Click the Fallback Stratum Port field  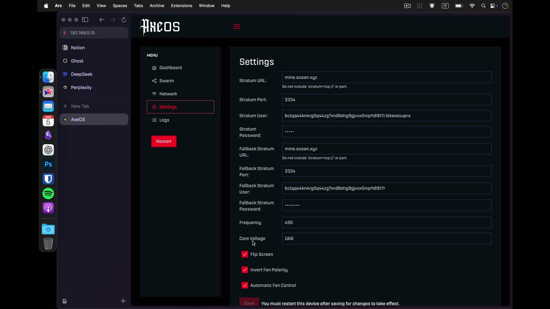387,171
